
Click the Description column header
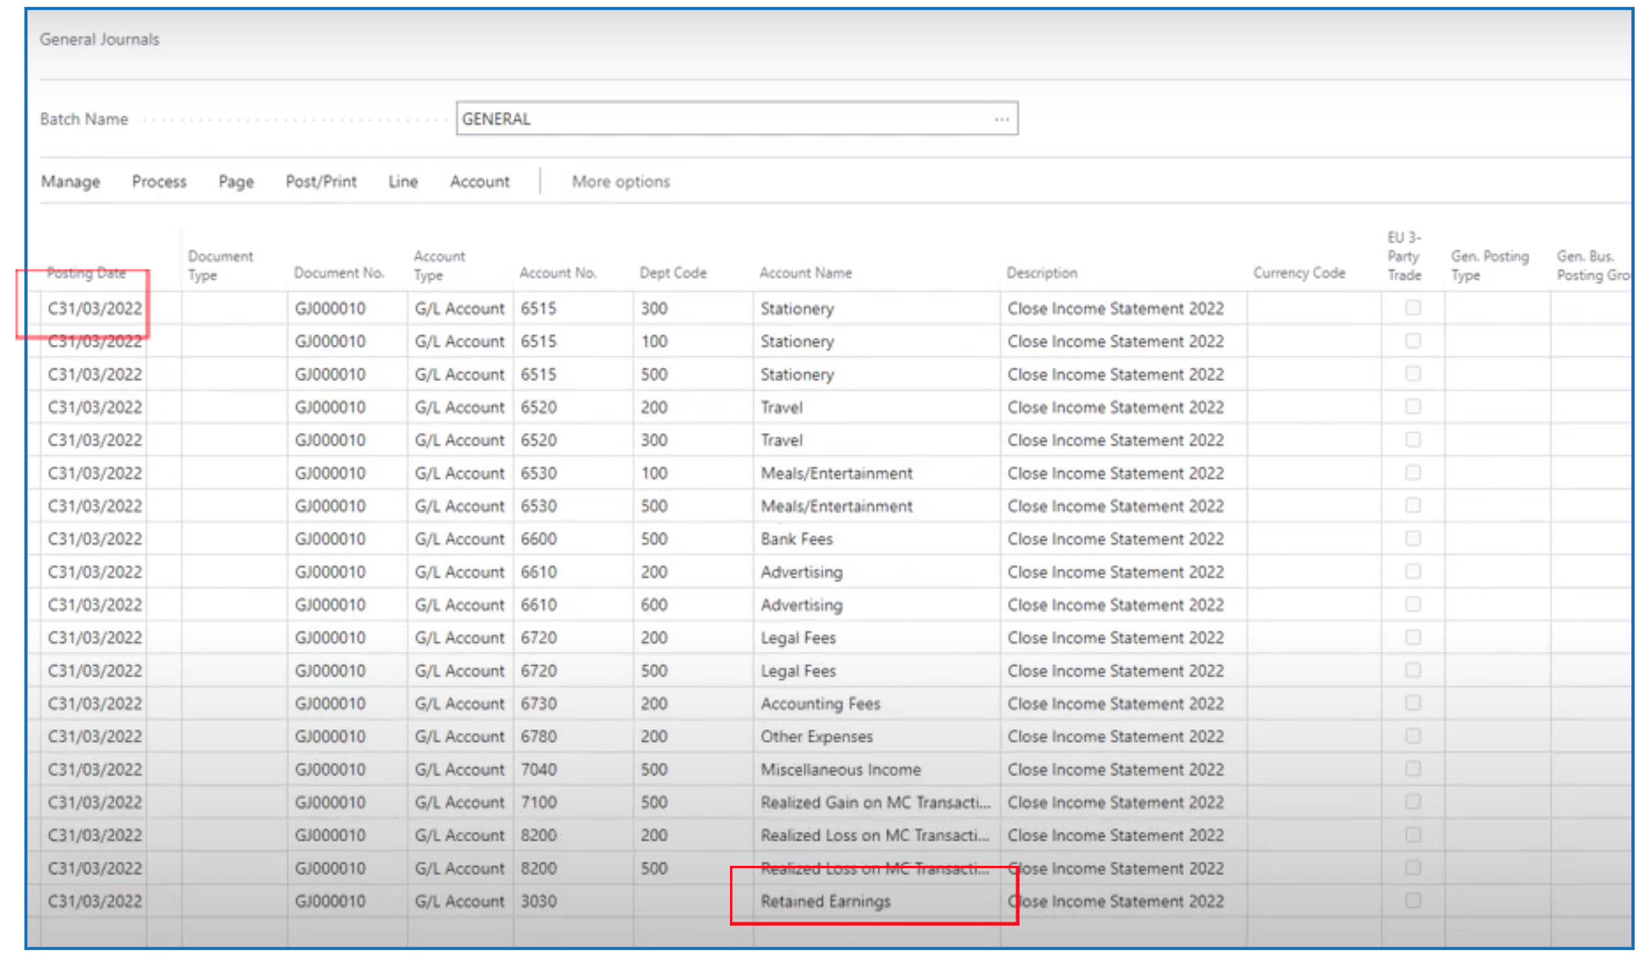(1042, 273)
